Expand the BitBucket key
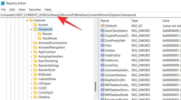 pos(31,75)
